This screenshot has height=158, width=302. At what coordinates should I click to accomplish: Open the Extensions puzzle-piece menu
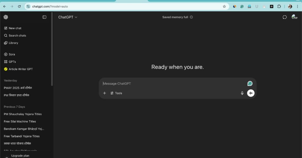tap(279, 6)
